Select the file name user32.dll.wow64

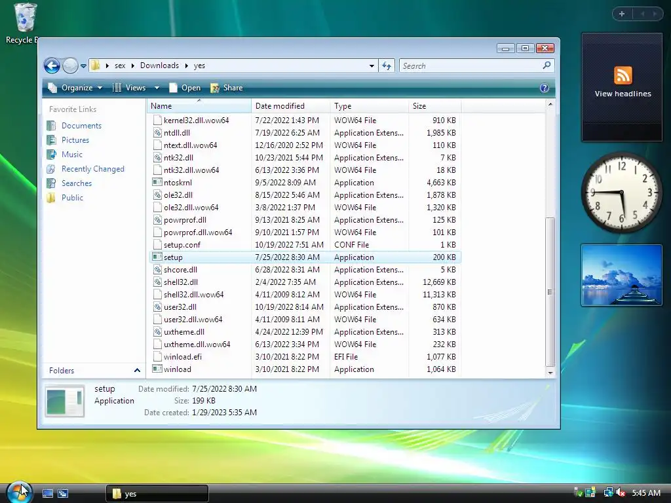click(193, 320)
